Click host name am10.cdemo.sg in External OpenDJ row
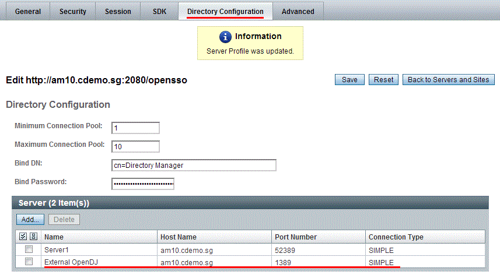This screenshot has height=278, width=500. 187,262
